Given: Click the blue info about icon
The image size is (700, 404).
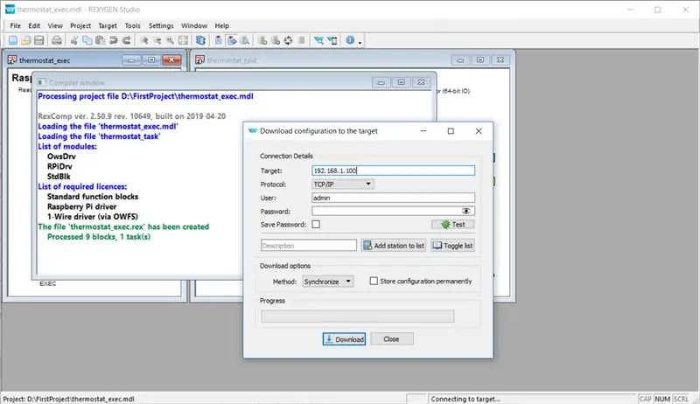Looking at the screenshot, I should coord(350,40).
